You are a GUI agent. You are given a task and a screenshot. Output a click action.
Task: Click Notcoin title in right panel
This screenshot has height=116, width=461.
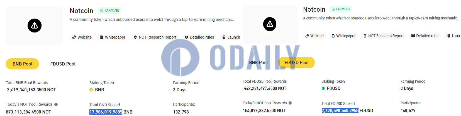[x=314, y=9]
